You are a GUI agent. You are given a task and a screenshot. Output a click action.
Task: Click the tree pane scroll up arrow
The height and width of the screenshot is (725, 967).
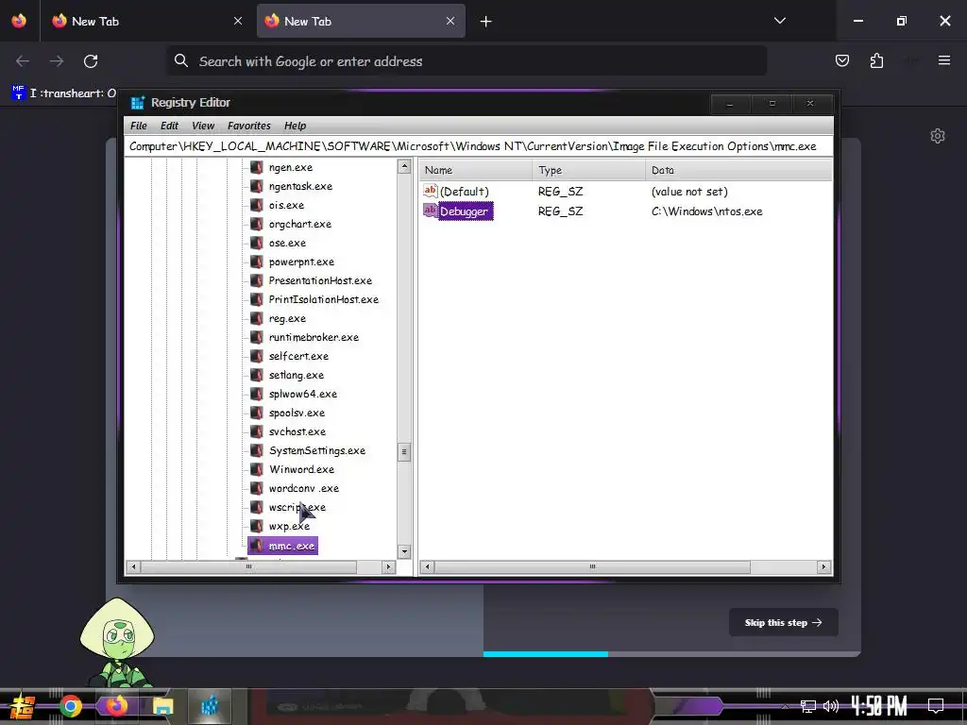[404, 166]
